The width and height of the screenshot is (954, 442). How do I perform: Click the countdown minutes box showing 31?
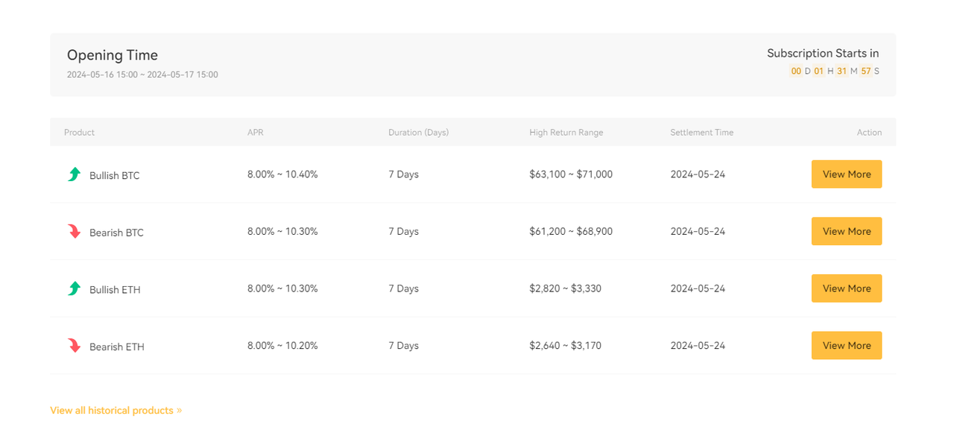click(841, 72)
